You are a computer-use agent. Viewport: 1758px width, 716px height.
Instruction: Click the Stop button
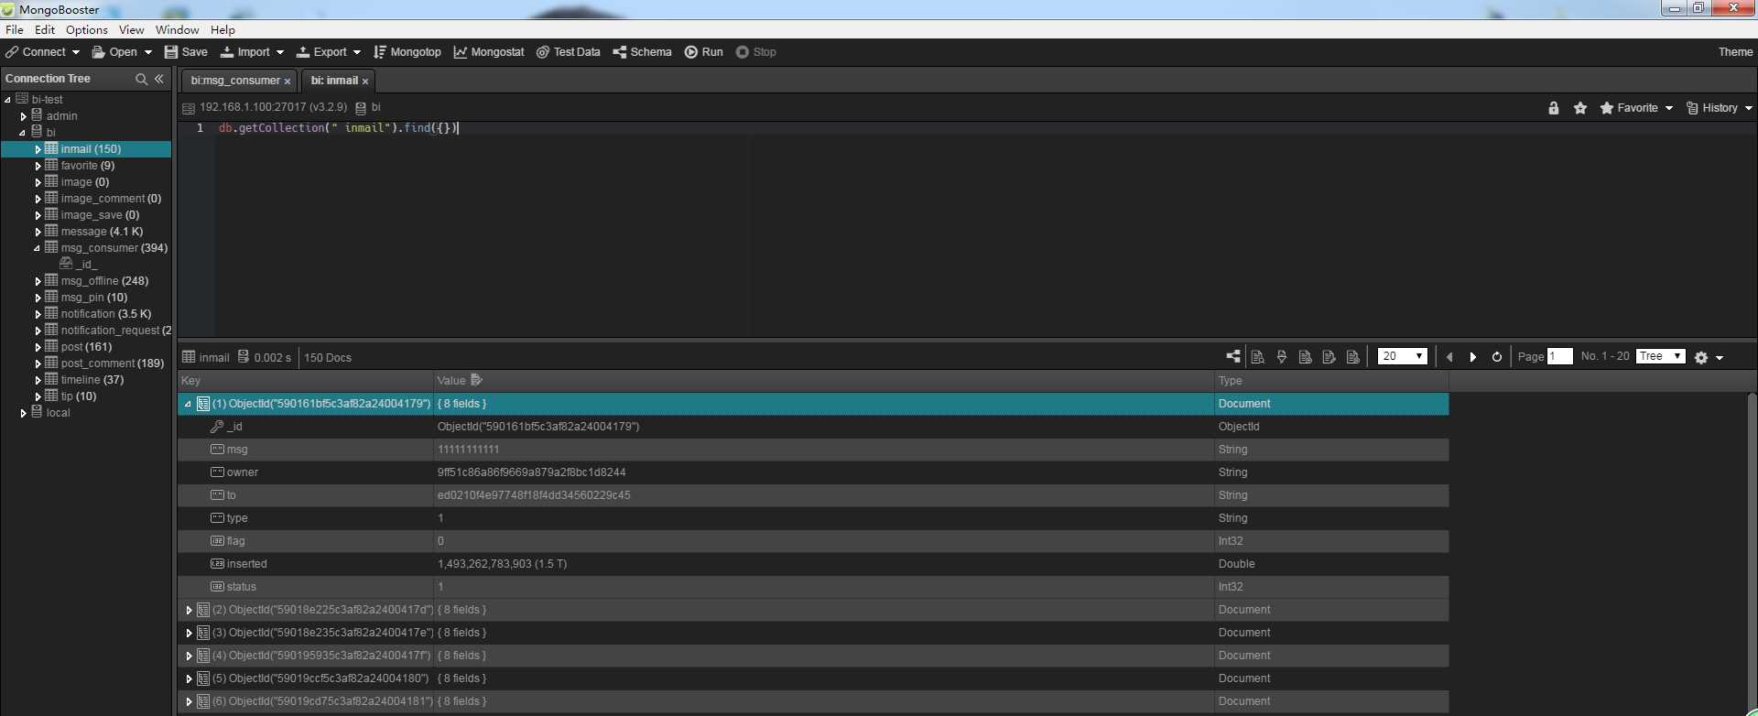(x=756, y=52)
